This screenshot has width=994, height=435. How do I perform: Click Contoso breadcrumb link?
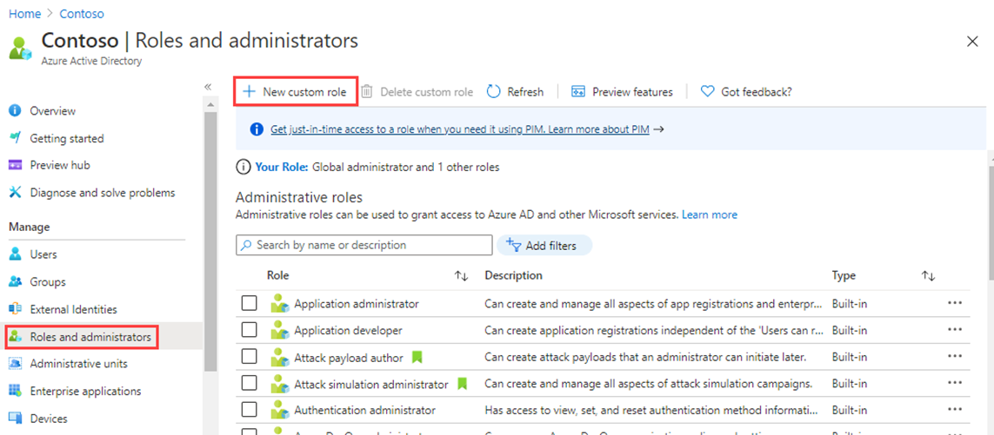82,13
